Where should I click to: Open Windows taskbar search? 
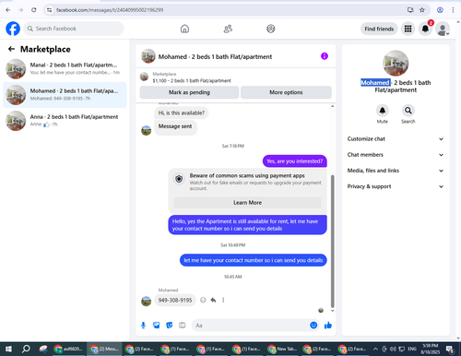point(26,349)
